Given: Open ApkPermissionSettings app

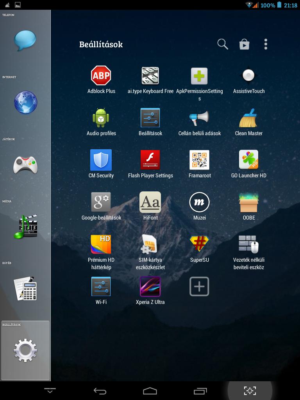Looking at the screenshot, I should click(199, 76).
